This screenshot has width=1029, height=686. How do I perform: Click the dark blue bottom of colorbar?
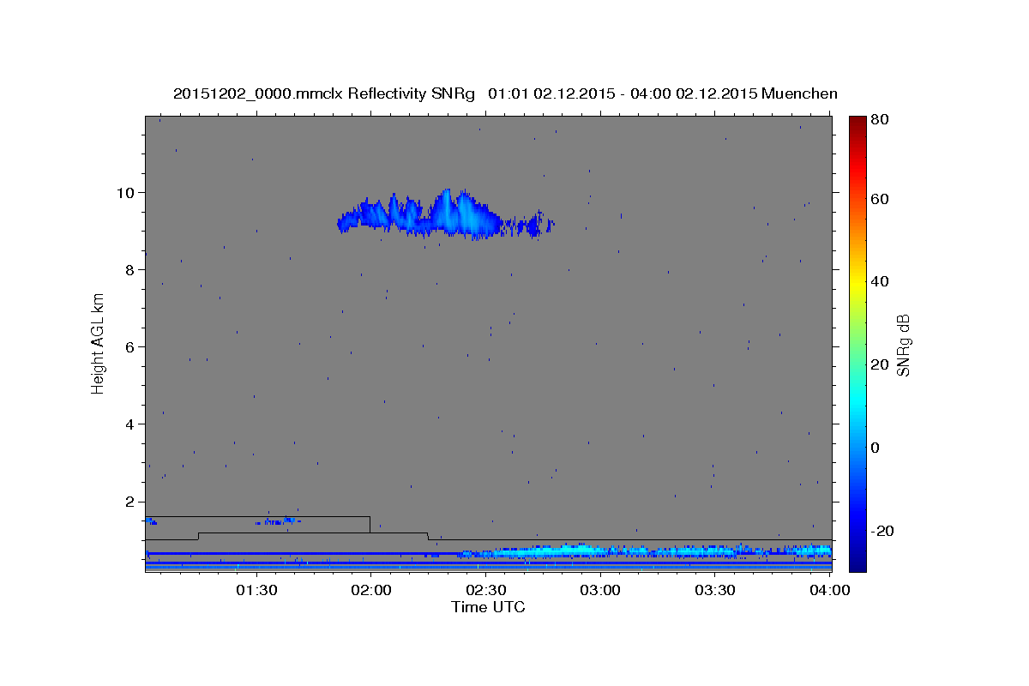pos(857,563)
